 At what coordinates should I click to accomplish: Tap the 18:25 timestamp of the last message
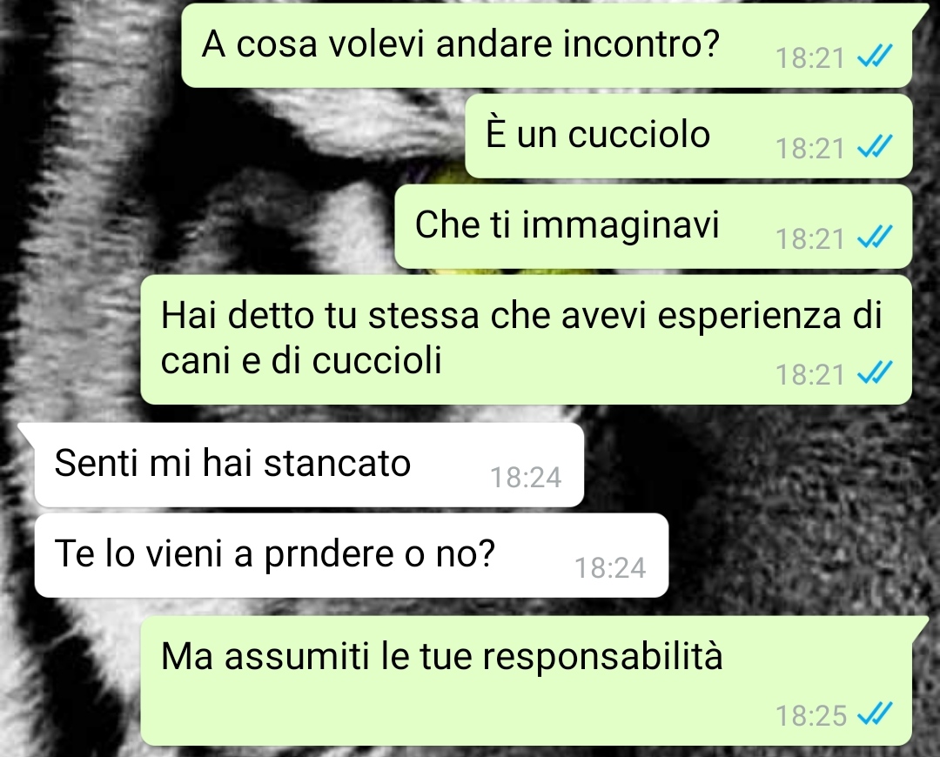(x=810, y=715)
